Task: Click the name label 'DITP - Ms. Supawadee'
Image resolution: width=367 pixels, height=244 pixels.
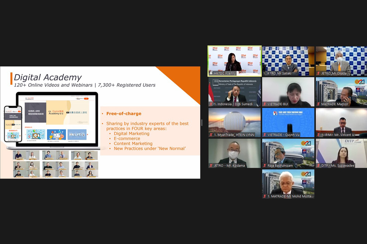Action: [x=338, y=166]
